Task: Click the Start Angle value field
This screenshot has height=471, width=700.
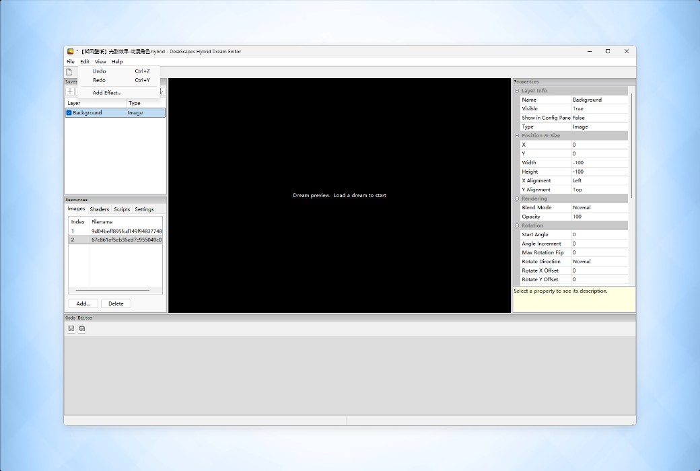Action: click(x=600, y=235)
